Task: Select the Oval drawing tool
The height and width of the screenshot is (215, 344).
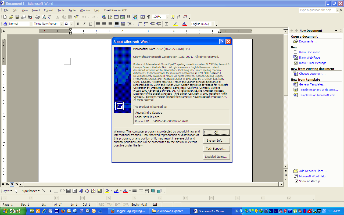Action: (x=62, y=191)
